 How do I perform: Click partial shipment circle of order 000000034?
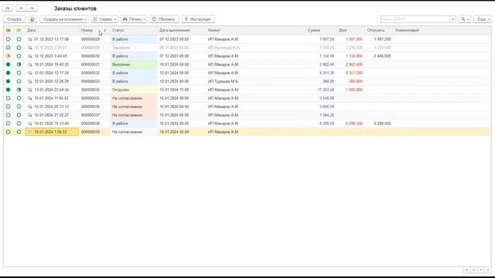point(19,90)
